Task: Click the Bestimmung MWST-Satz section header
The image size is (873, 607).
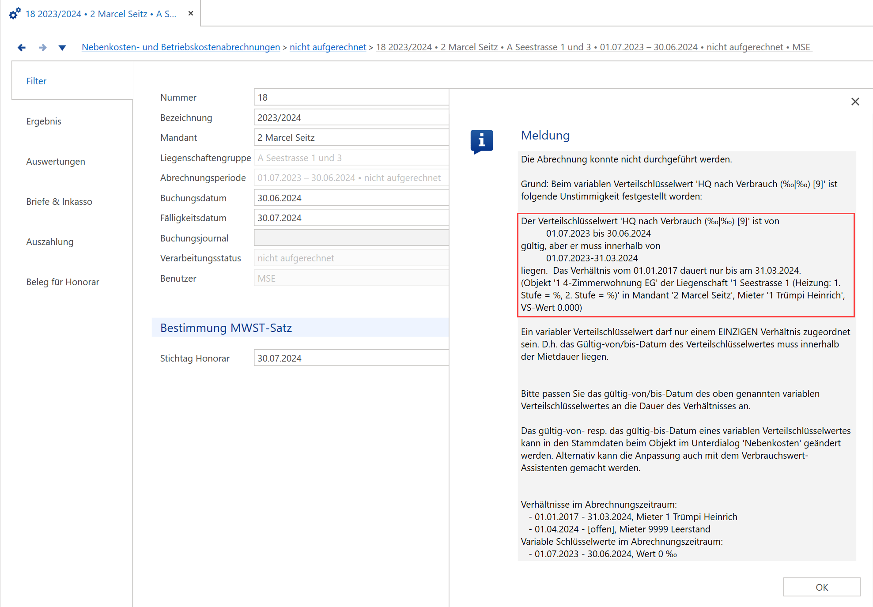Action: (300, 328)
